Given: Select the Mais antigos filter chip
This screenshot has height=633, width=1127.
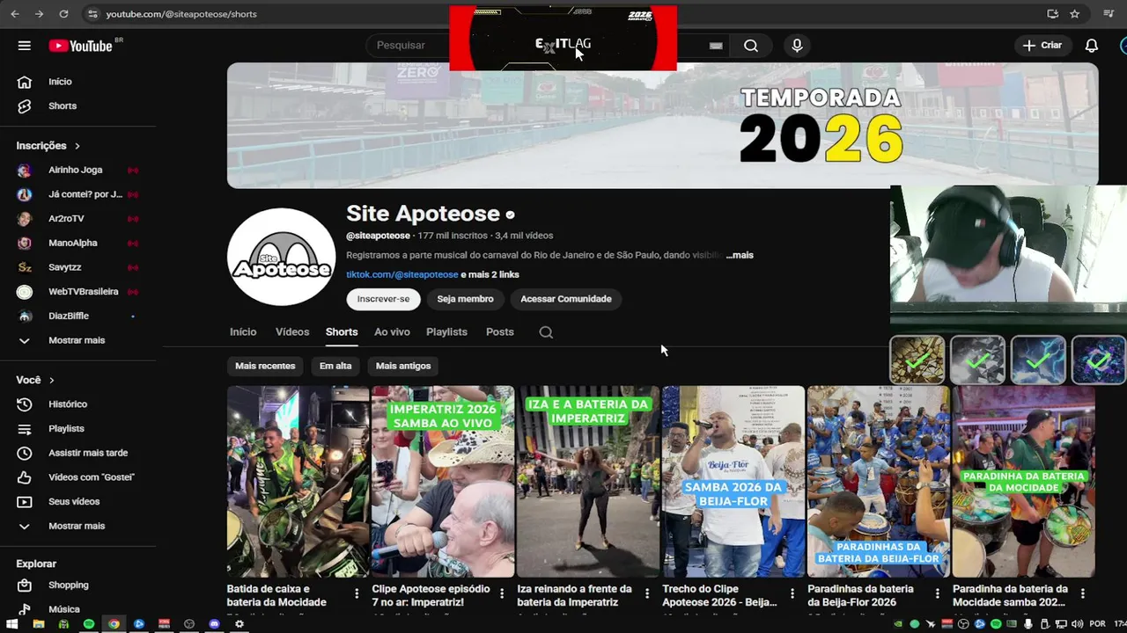Looking at the screenshot, I should pos(403,366).
